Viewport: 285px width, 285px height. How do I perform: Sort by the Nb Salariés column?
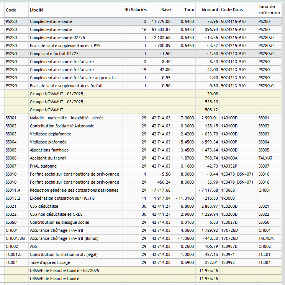click(x=135, y=10)
